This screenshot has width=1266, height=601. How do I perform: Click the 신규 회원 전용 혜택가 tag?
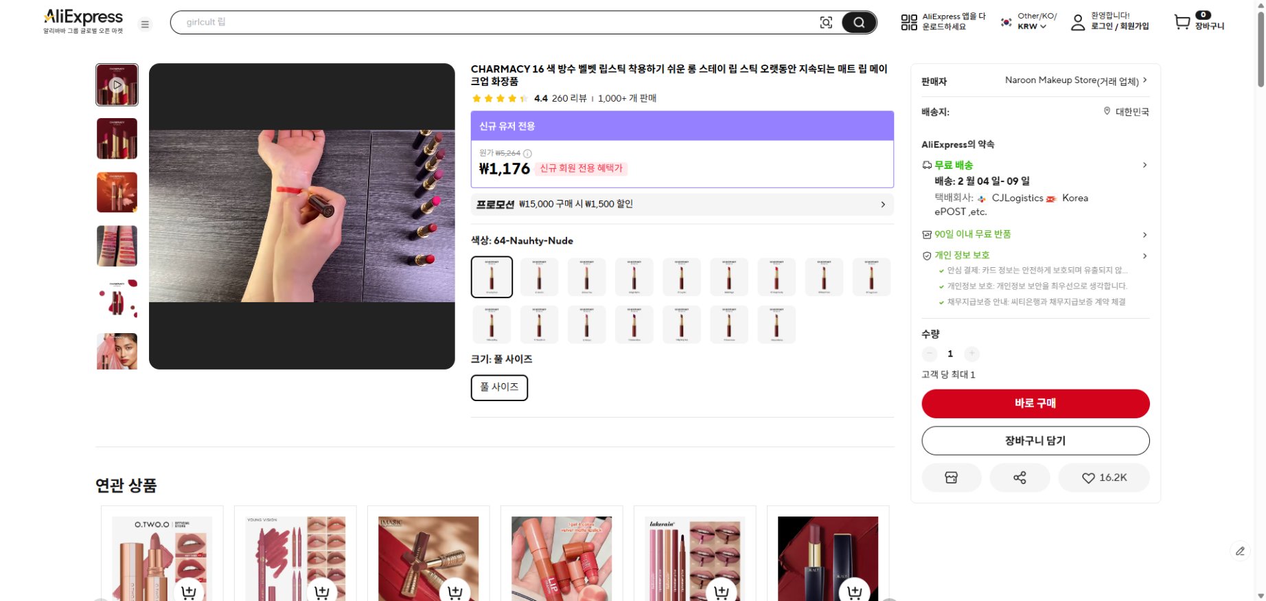[581, 168]
